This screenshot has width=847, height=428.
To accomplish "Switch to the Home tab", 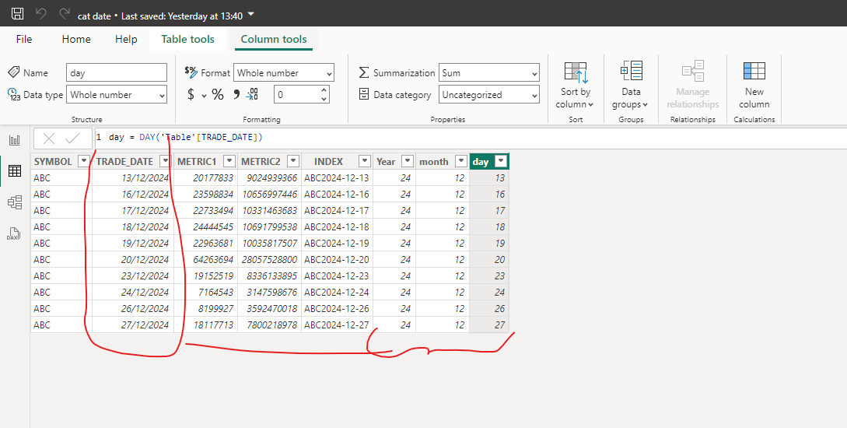I will click(x=76, y=39).
